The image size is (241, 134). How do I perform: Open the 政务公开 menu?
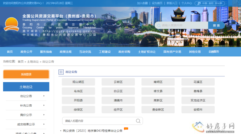pos(27,52)
